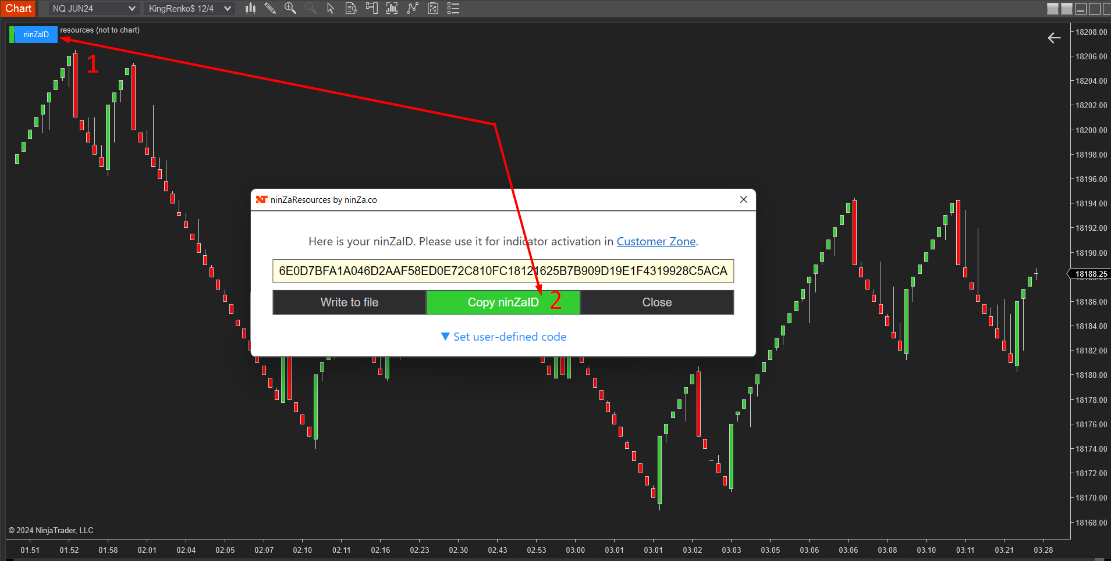The width and height of the screenshot is (1111, 561).
Task: Click the first link-color box in title bar
Action: point(1053,9)
